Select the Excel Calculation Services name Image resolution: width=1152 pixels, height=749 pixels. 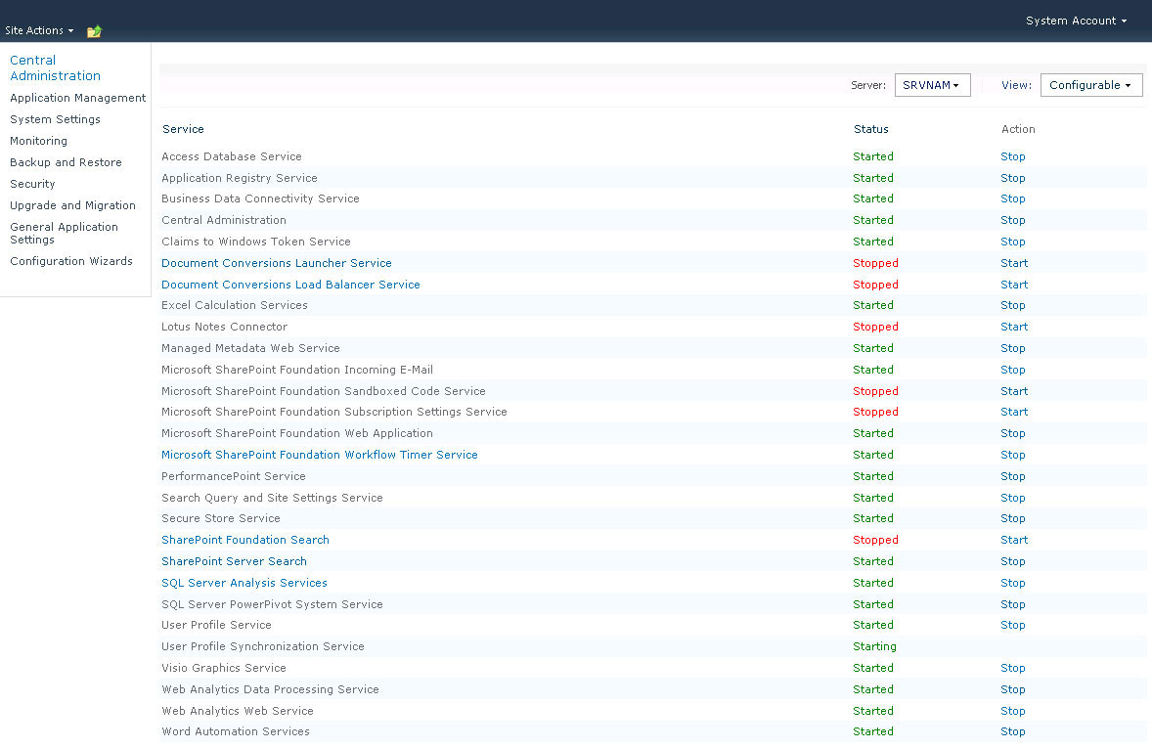point(235,305)
